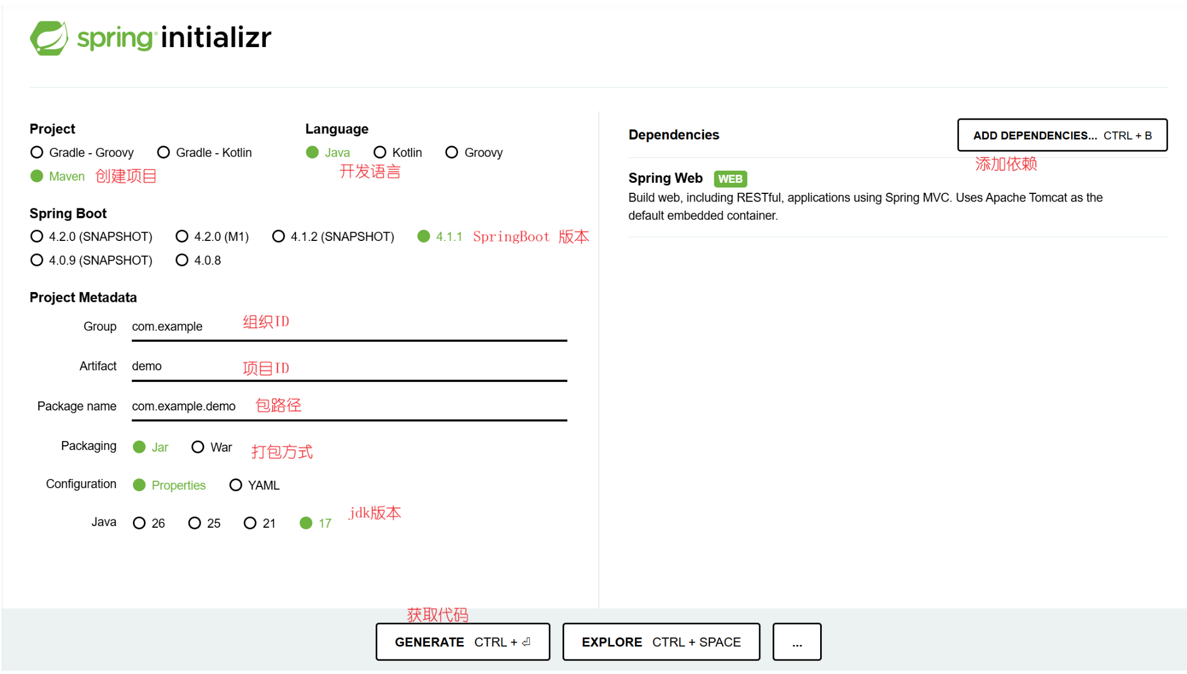Click the Explore button
The width and height of the screenshot is (1187, 674).
click(661, 642)
